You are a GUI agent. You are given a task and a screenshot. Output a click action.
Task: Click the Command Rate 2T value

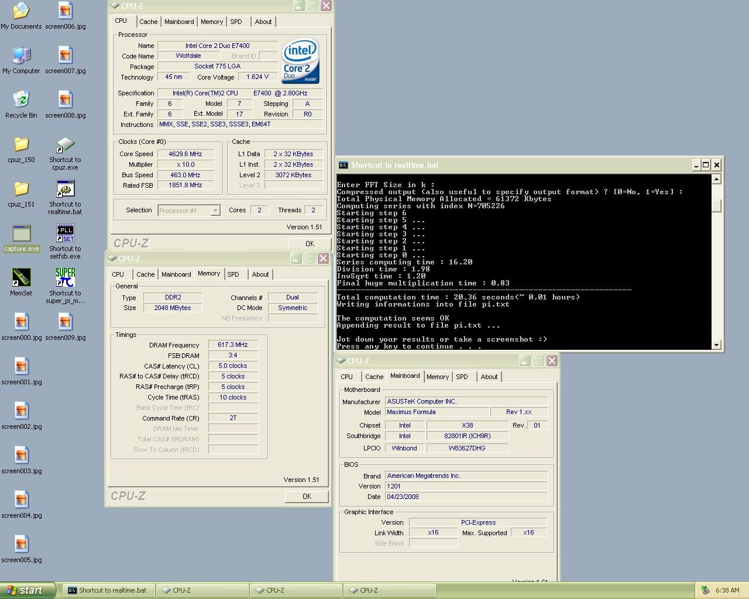click(x=233, y=418)
